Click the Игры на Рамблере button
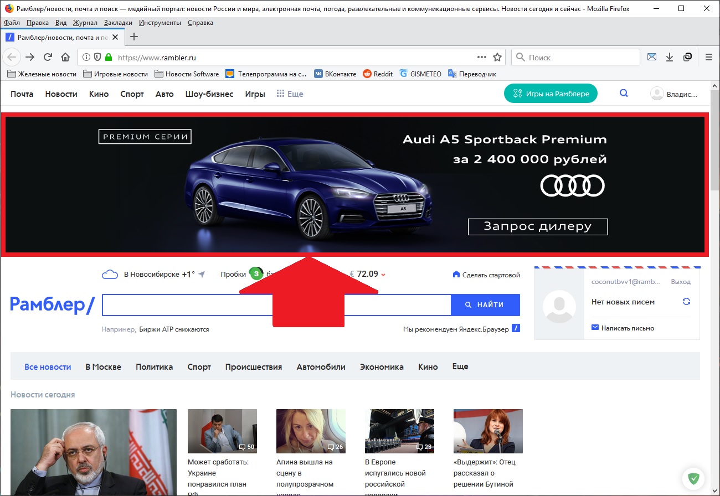The image size is (720, 496). pyautogui.click(x=551, y=94)
